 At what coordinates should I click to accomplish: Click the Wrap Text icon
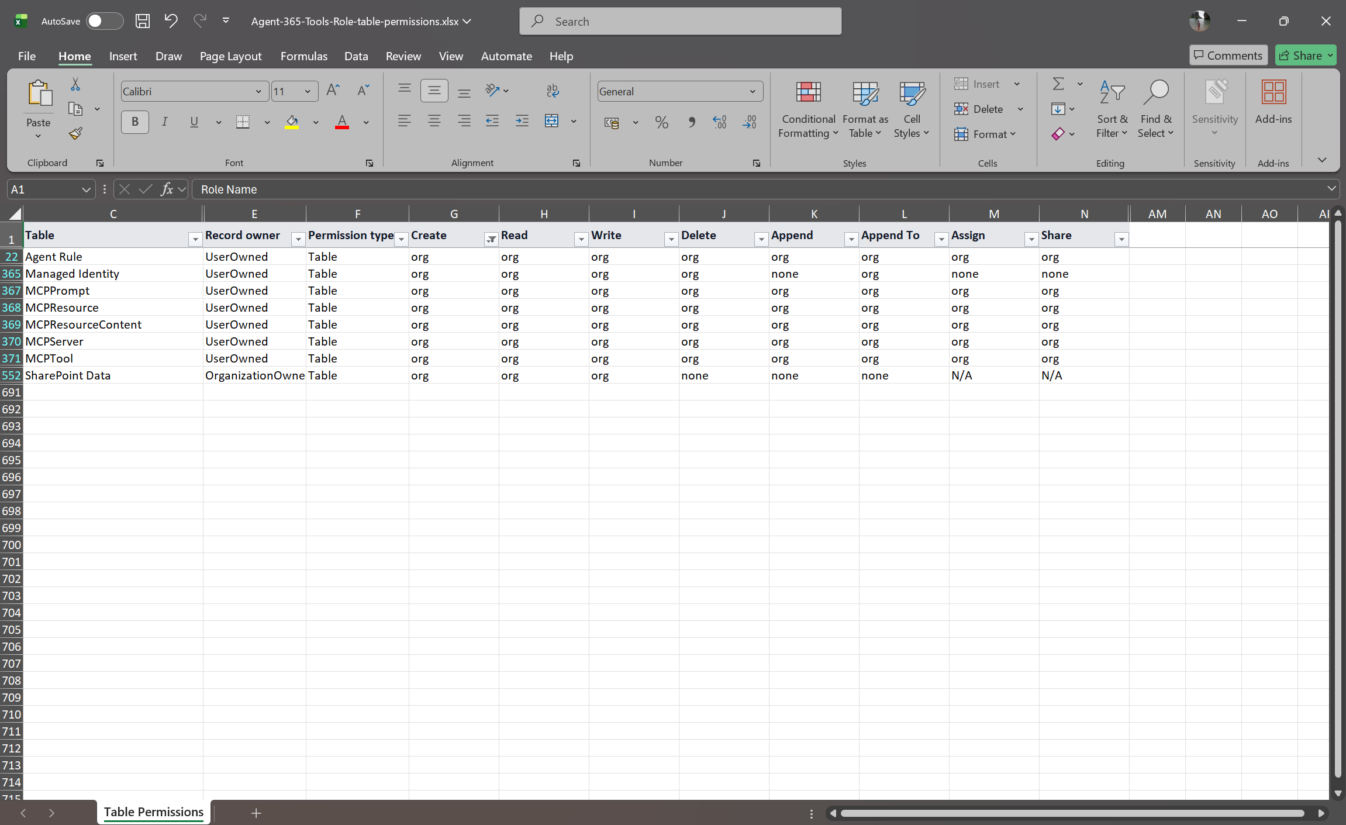click(x=553, y=90)
